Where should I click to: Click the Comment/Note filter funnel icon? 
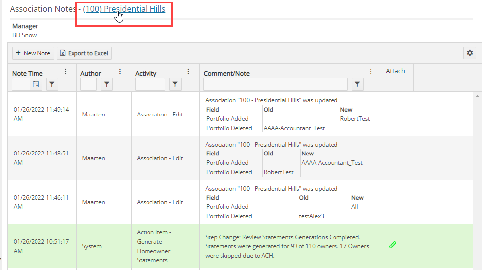click(358, 84)
